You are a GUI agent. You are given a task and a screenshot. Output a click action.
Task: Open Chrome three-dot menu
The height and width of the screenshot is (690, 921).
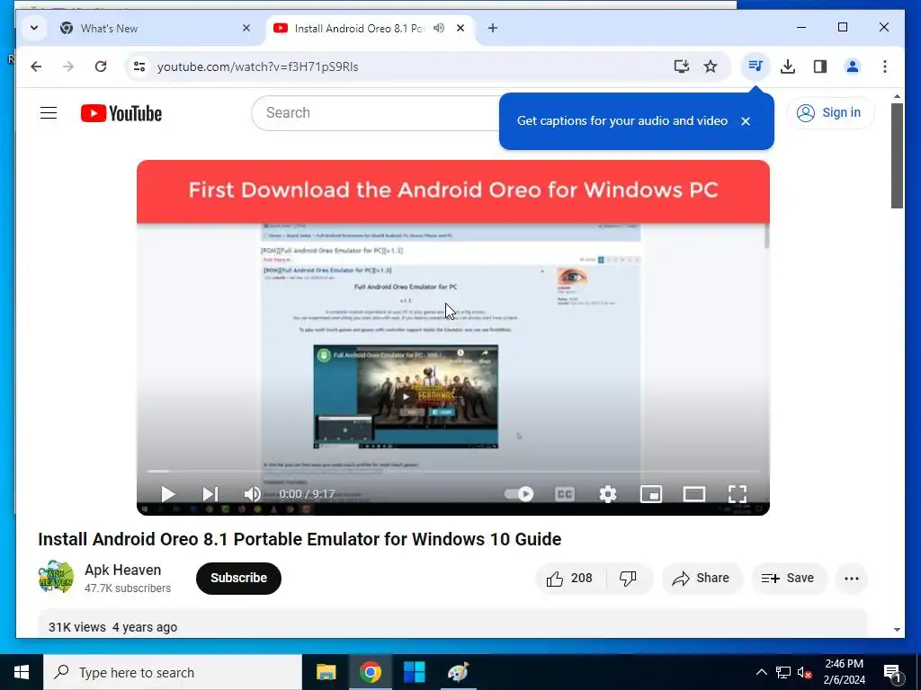tap(885, 66)
